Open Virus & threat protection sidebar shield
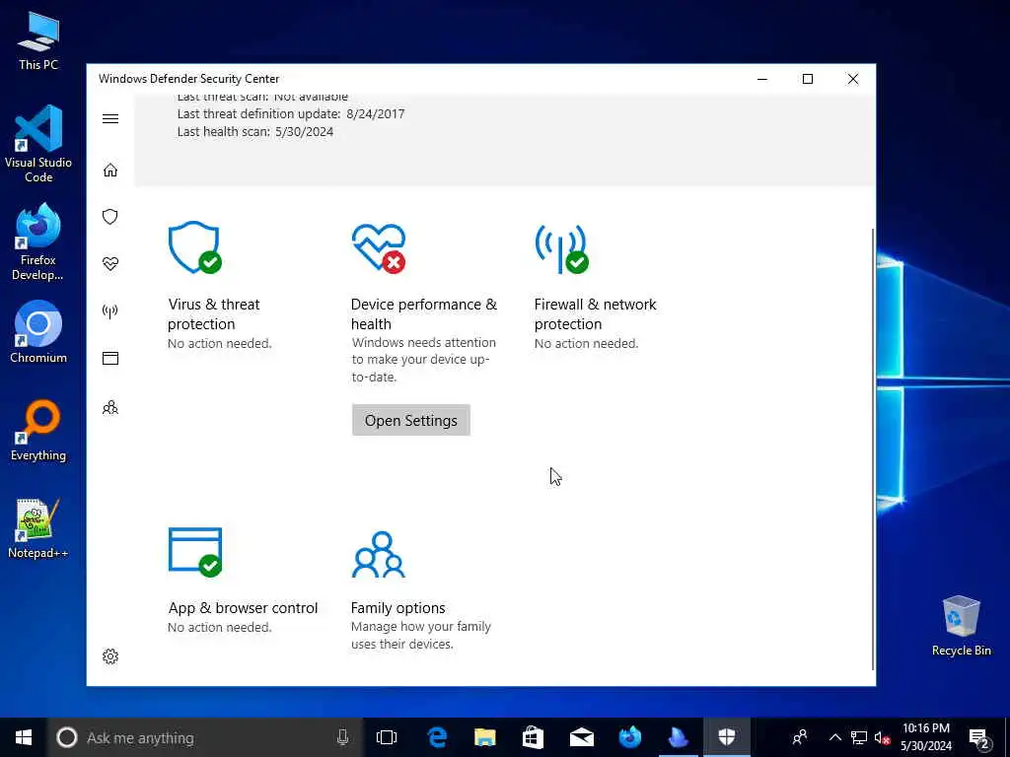This screenshot has width=1010, height=757. click(110, 216)
